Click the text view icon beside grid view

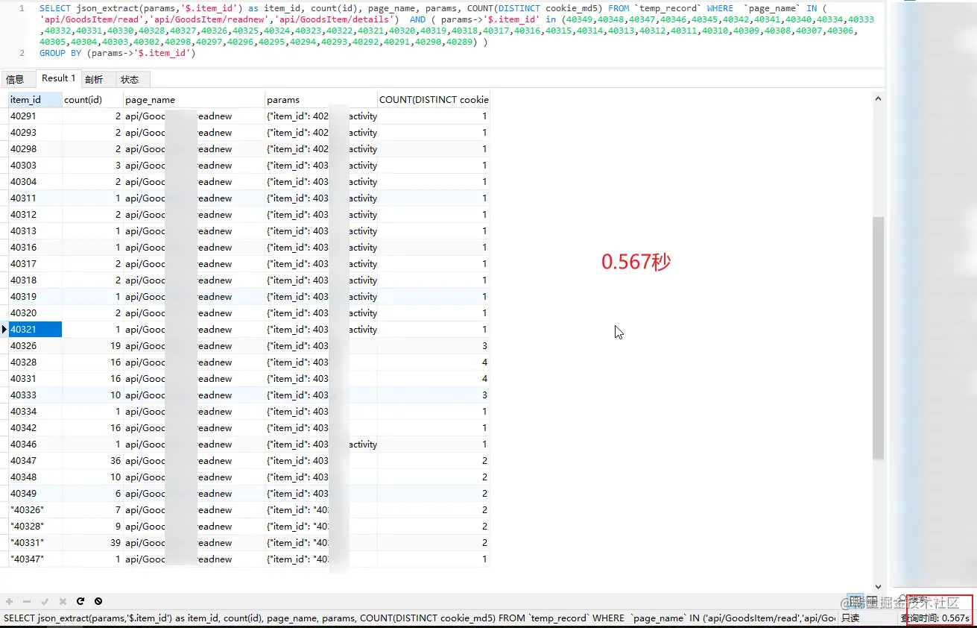coord(870,602)
